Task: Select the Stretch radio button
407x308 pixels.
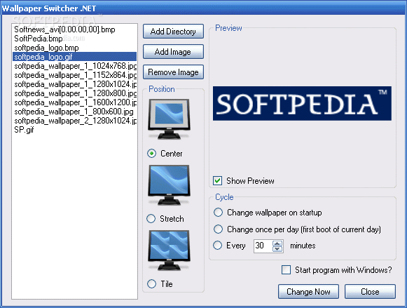Action: (x=151, y=219)
